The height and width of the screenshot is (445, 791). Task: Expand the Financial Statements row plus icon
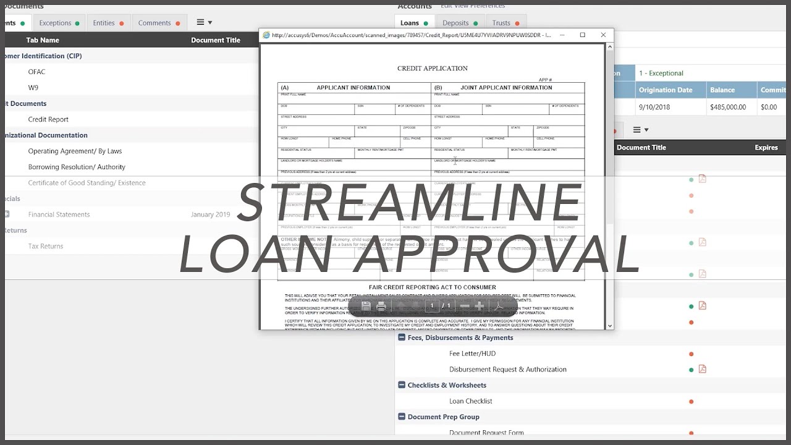pyautogui.click(x=7, y=214)
